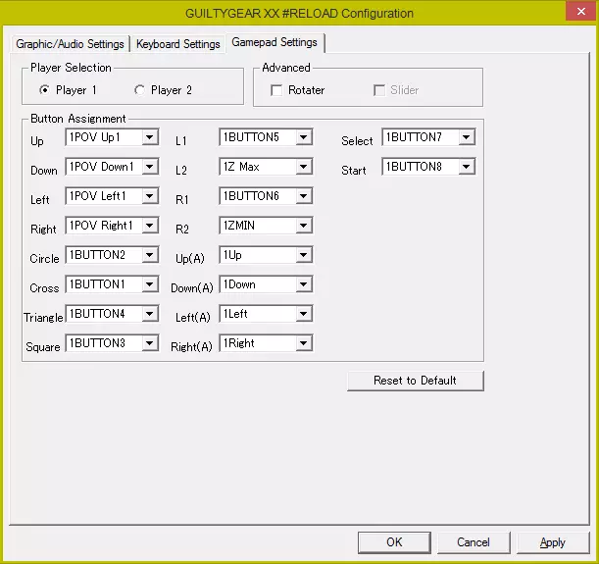The width and height of the screenshot is (599, 564).
Task: Expand the Right(A) analog dropdown
Action: coord(266,343)
